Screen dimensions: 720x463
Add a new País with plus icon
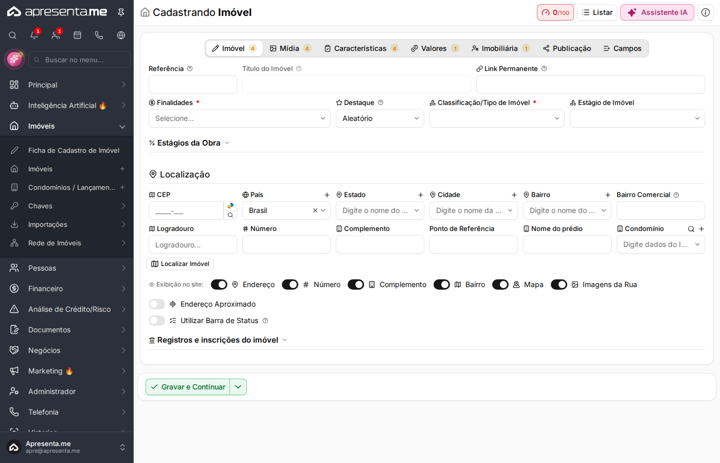click(x=327, y=195)
